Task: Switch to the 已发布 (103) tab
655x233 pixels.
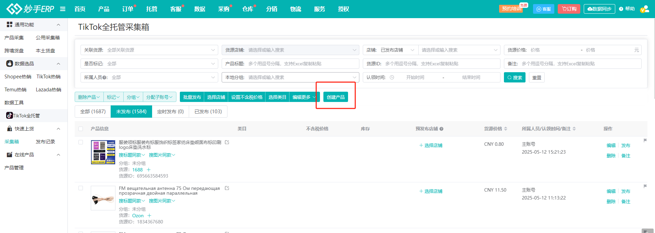Action: click(208, 112)
